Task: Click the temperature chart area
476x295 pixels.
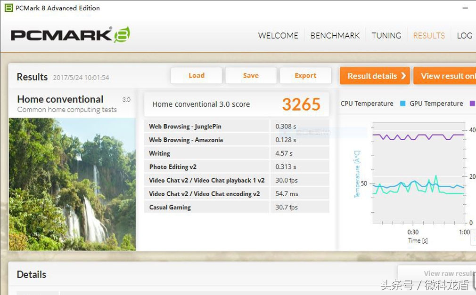Action: click(x=419, y=173)
